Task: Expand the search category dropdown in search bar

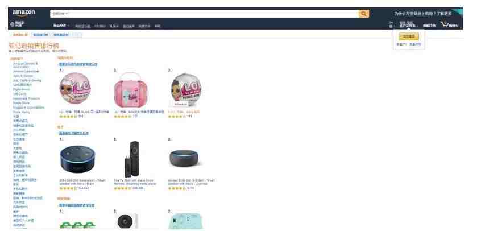Action: pos(60,14)
